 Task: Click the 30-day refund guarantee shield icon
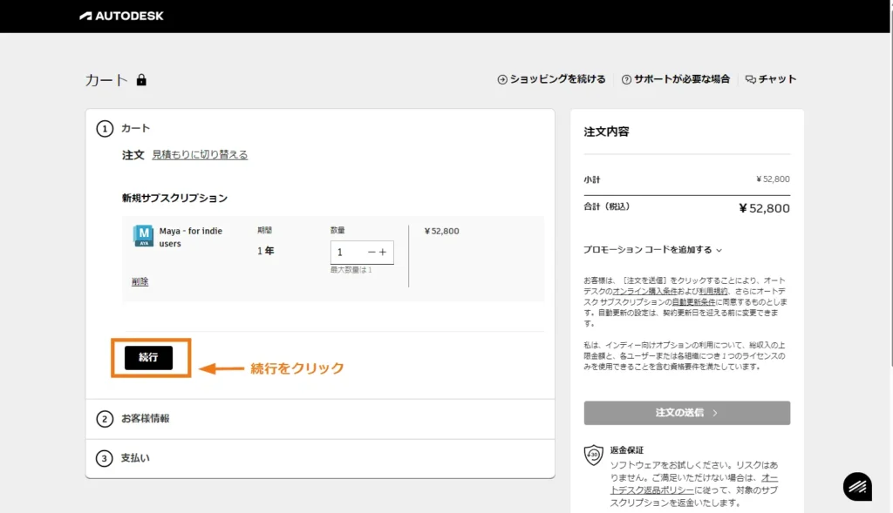593,456
